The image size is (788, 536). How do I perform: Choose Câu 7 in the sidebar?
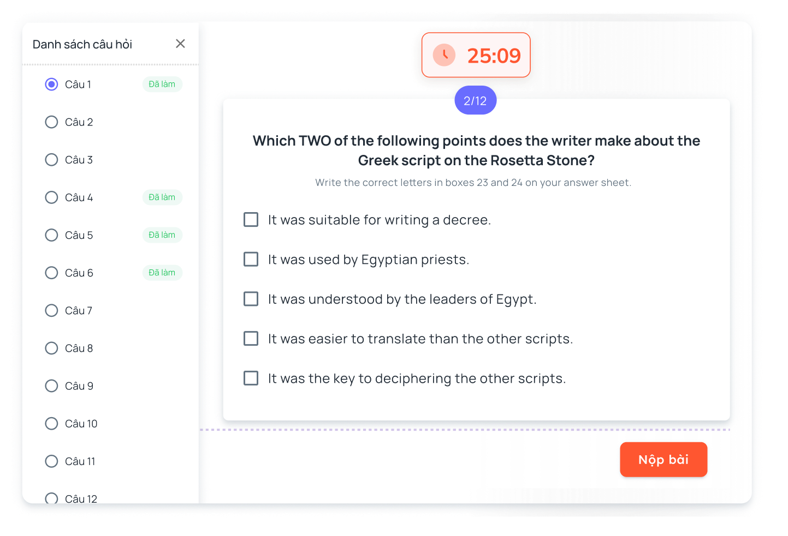coord(51,310)
